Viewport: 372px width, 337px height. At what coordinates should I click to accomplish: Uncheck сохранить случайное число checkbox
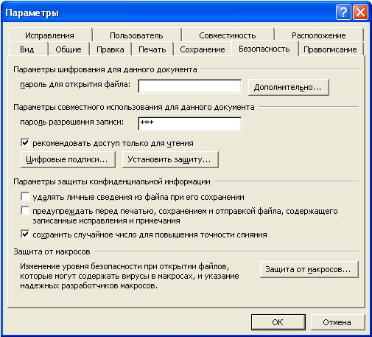click(25, 234)
